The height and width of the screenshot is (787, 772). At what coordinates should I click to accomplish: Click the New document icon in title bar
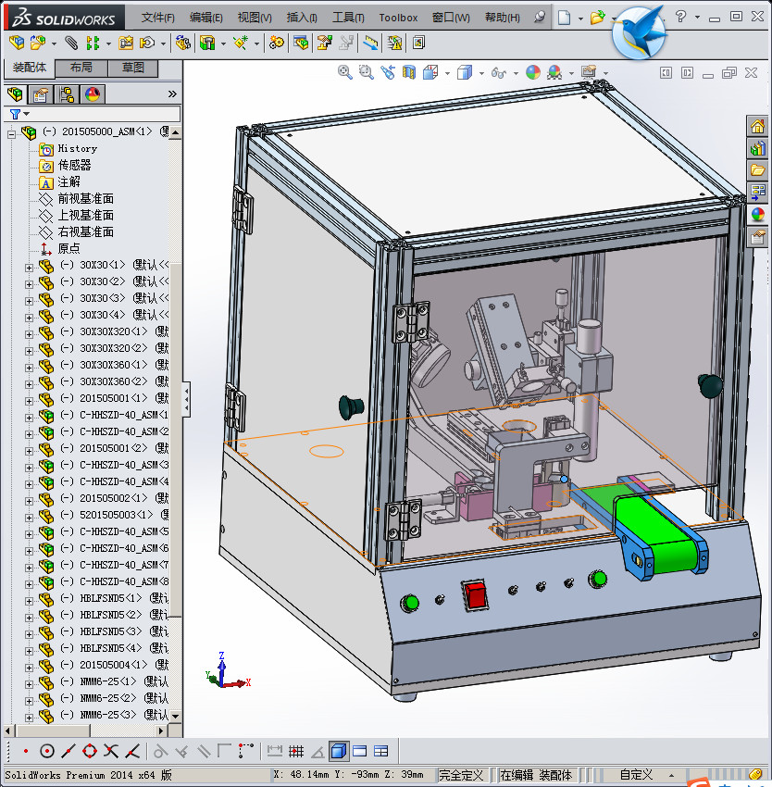(x=565, y=18)
